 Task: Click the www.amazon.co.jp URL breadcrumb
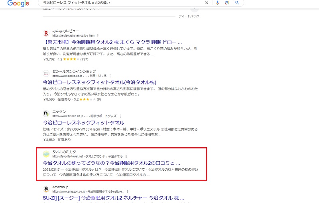click(x=88, y=191)
